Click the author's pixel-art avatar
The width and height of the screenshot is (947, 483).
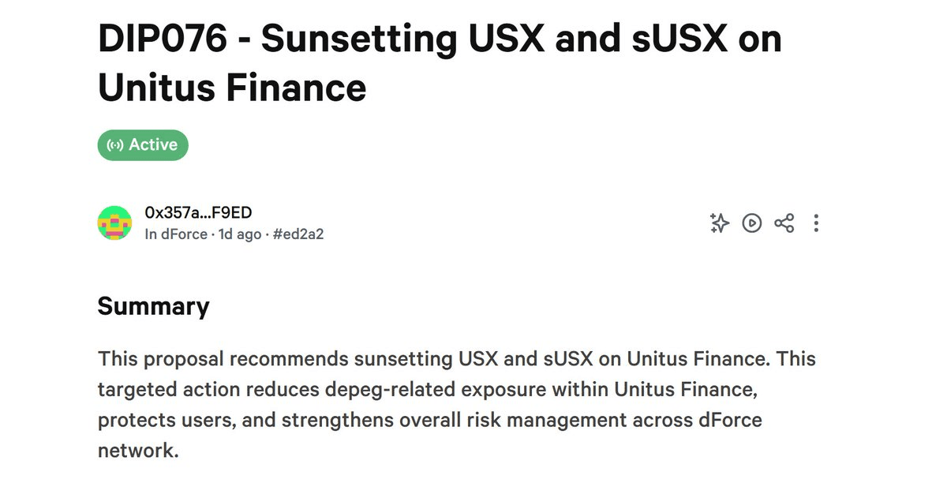[x=115, y=222]
